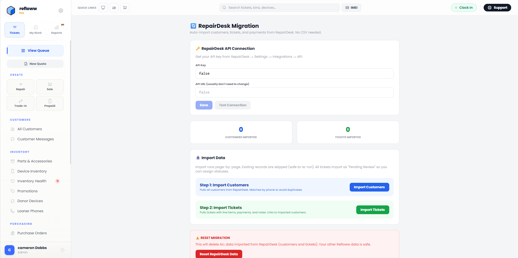Click the All Customers people icon
The height and width of the screenshot is (258, 518).
click(13, 129)
